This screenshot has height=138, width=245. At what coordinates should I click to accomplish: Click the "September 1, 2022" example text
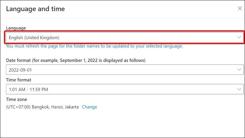coord(79,60)
